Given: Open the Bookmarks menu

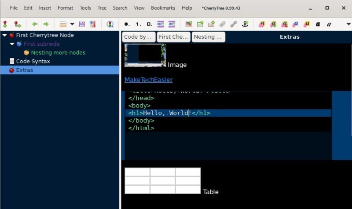Looking at the screenshot, I should pyautogui.click(x=163, y=8).
